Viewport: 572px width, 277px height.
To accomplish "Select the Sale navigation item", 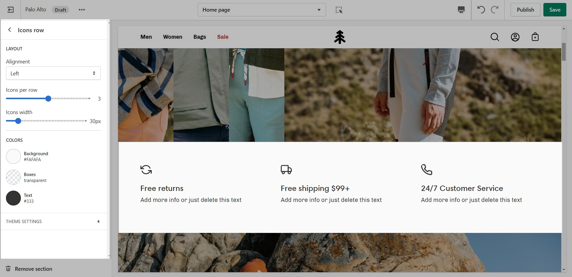I will tap(223, 37).
